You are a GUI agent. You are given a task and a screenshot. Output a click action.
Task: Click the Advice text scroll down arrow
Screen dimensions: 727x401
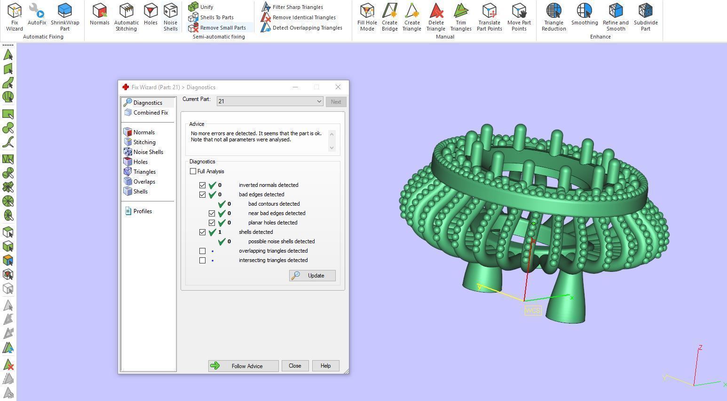[332, 147]
